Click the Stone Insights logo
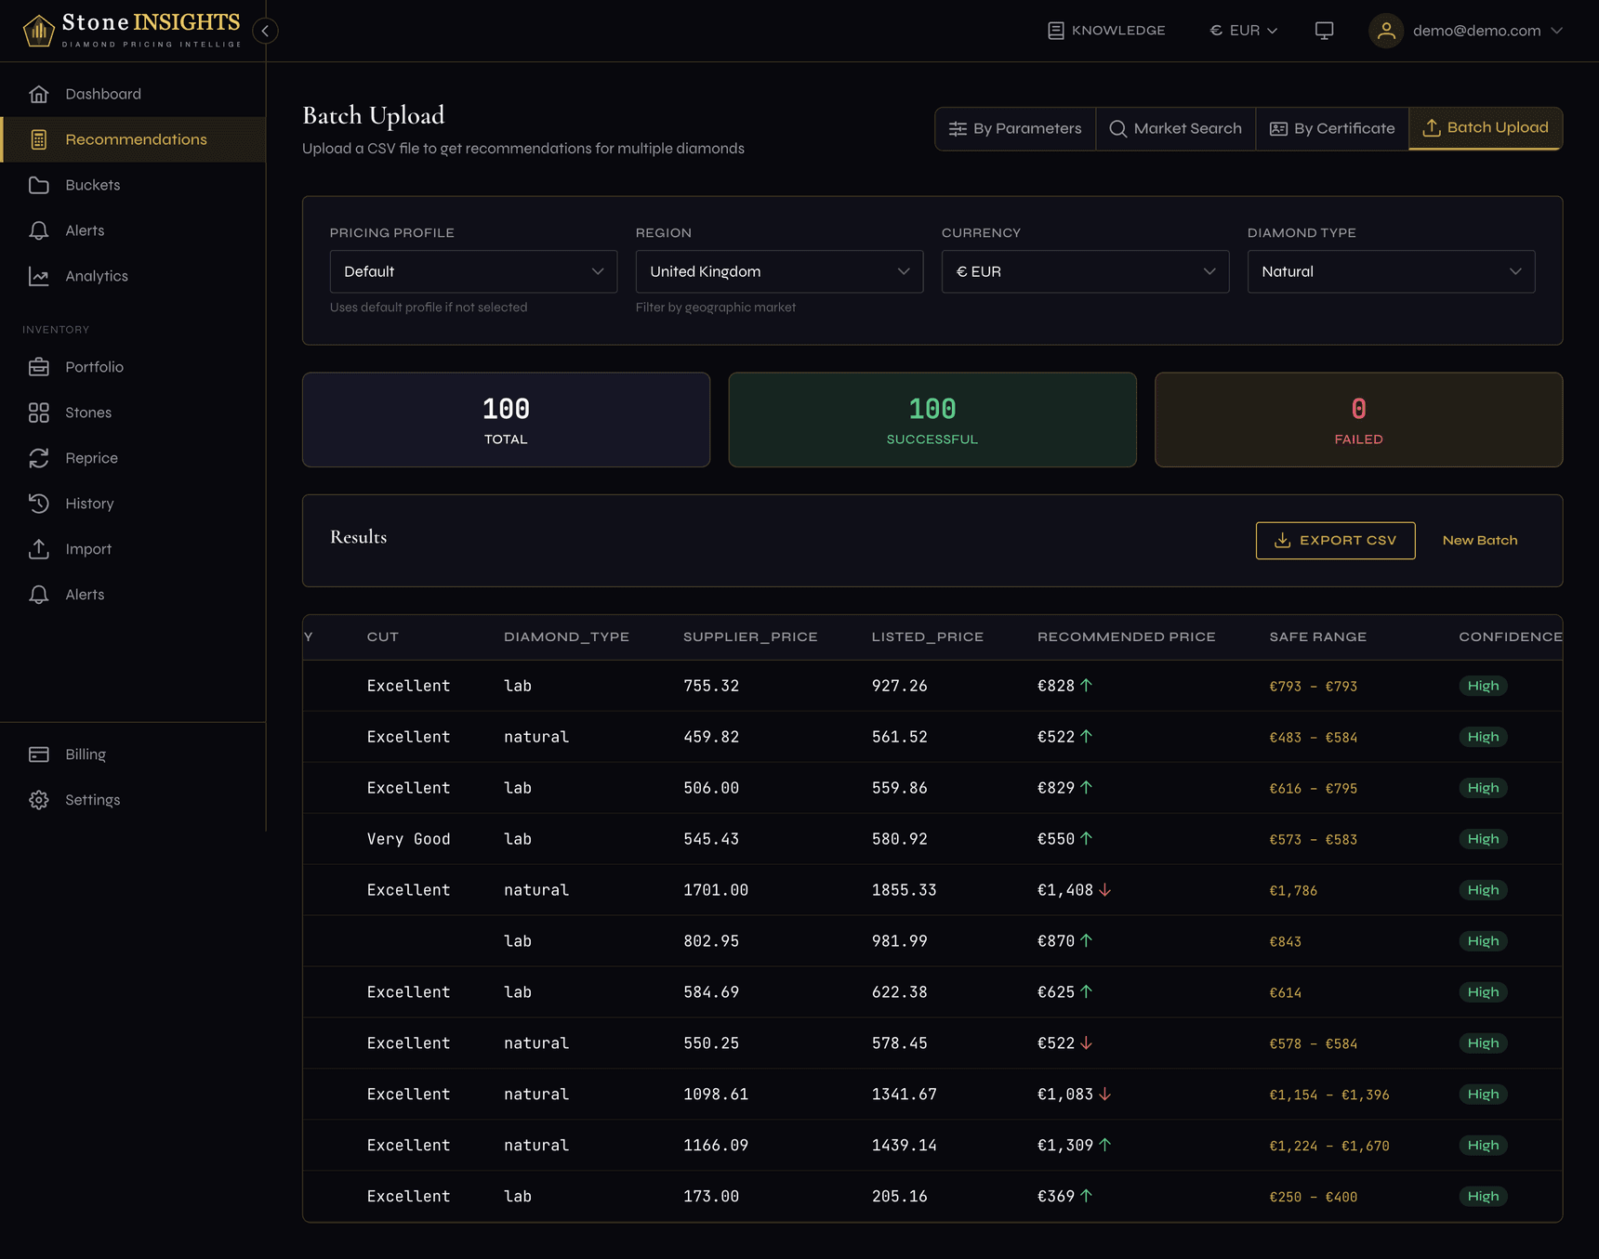 (x=130, y=29)
